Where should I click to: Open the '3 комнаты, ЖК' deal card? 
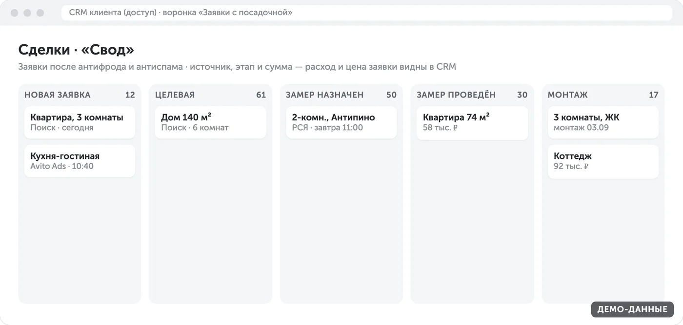(x=603, y=122)
